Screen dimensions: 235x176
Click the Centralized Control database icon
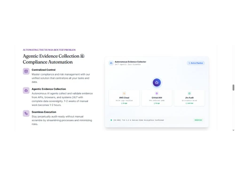click(x=26, y=71)
